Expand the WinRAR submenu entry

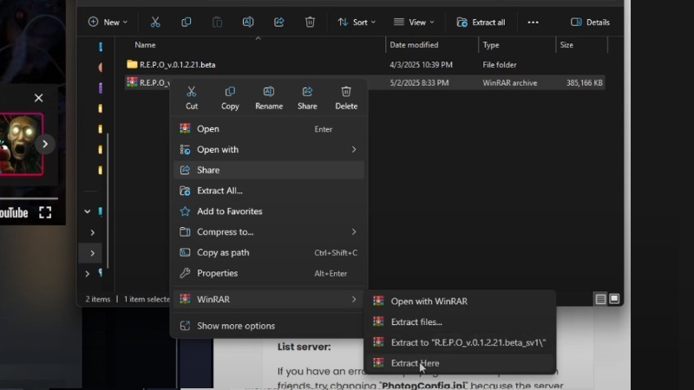click(x=269, y=299)
